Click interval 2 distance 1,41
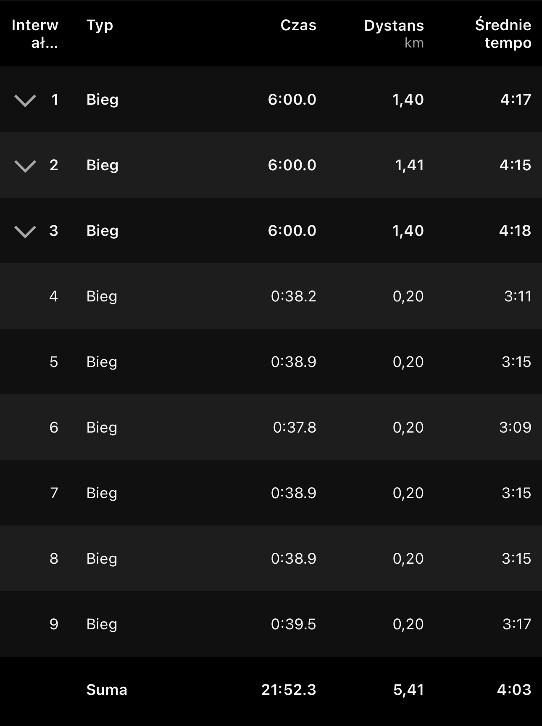 click(409, 165)
